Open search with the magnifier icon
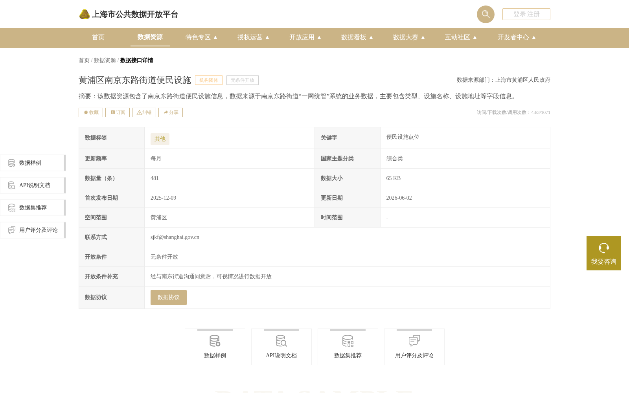629x393 pixels. (x=486, y=14)
